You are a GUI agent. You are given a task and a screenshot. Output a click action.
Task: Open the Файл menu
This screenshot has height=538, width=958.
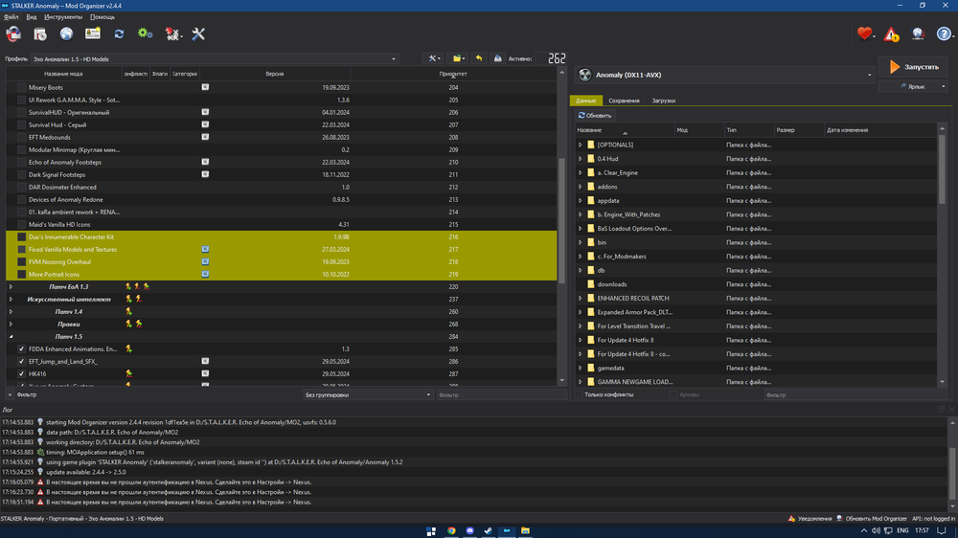tap(11, 17)
